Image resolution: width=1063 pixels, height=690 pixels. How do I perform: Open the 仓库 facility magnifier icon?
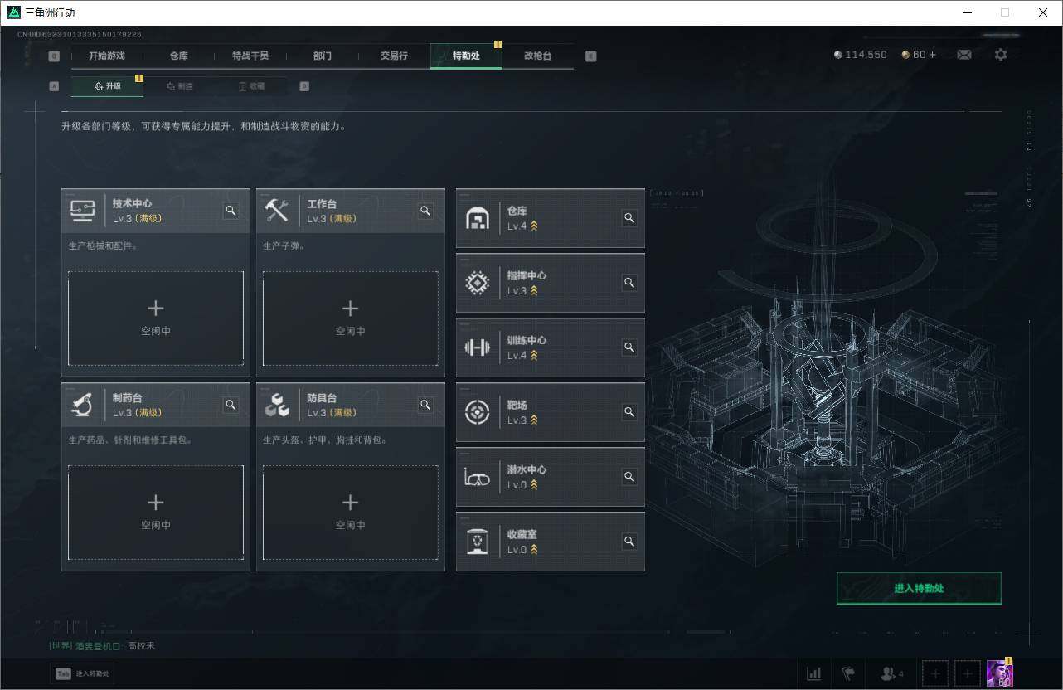(629, 218)
